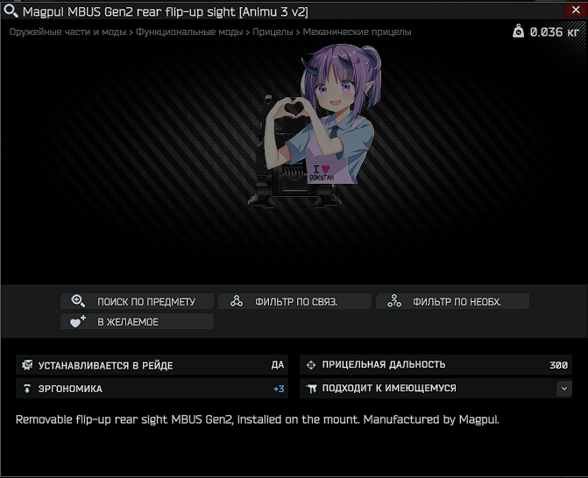Image resolution: width=588 pixels, height=478 pixels.
Task: Select the Прицелы breadcrumb category
Action: (x=273, y=32)
